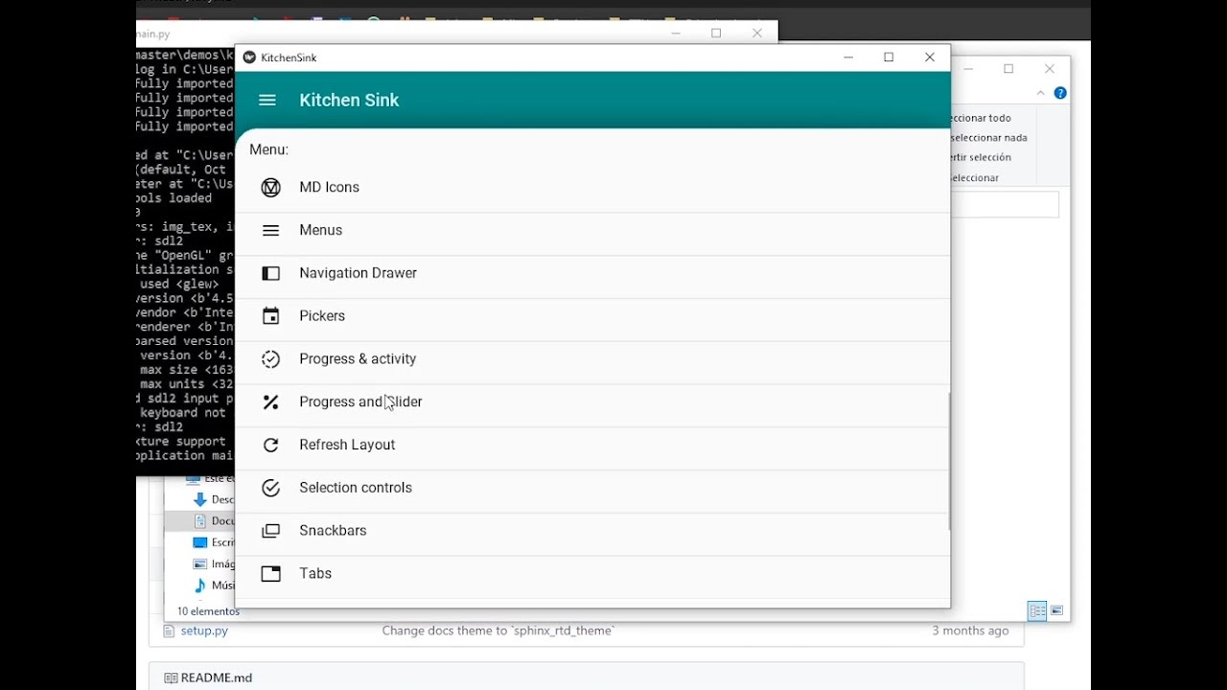The width and height of the screenshot is (1227, 690).
Task: Select Documentos item in Explorer sidebar
Action: pyautogui.click(x=213, y=520)
